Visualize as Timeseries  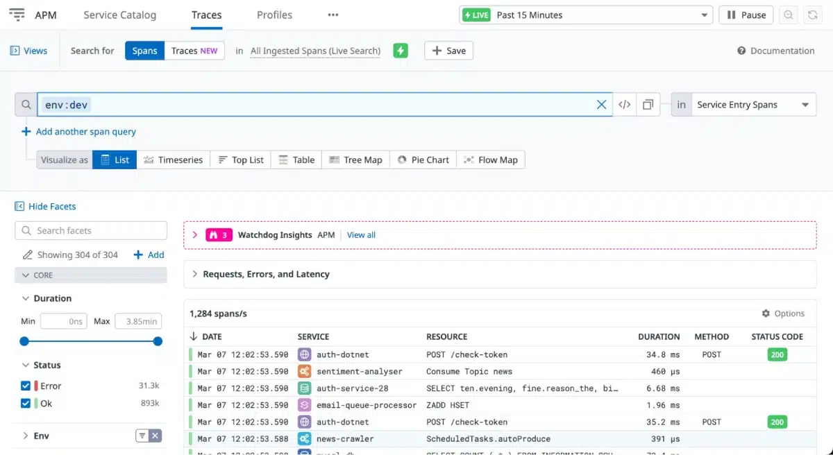coord(174,160)
